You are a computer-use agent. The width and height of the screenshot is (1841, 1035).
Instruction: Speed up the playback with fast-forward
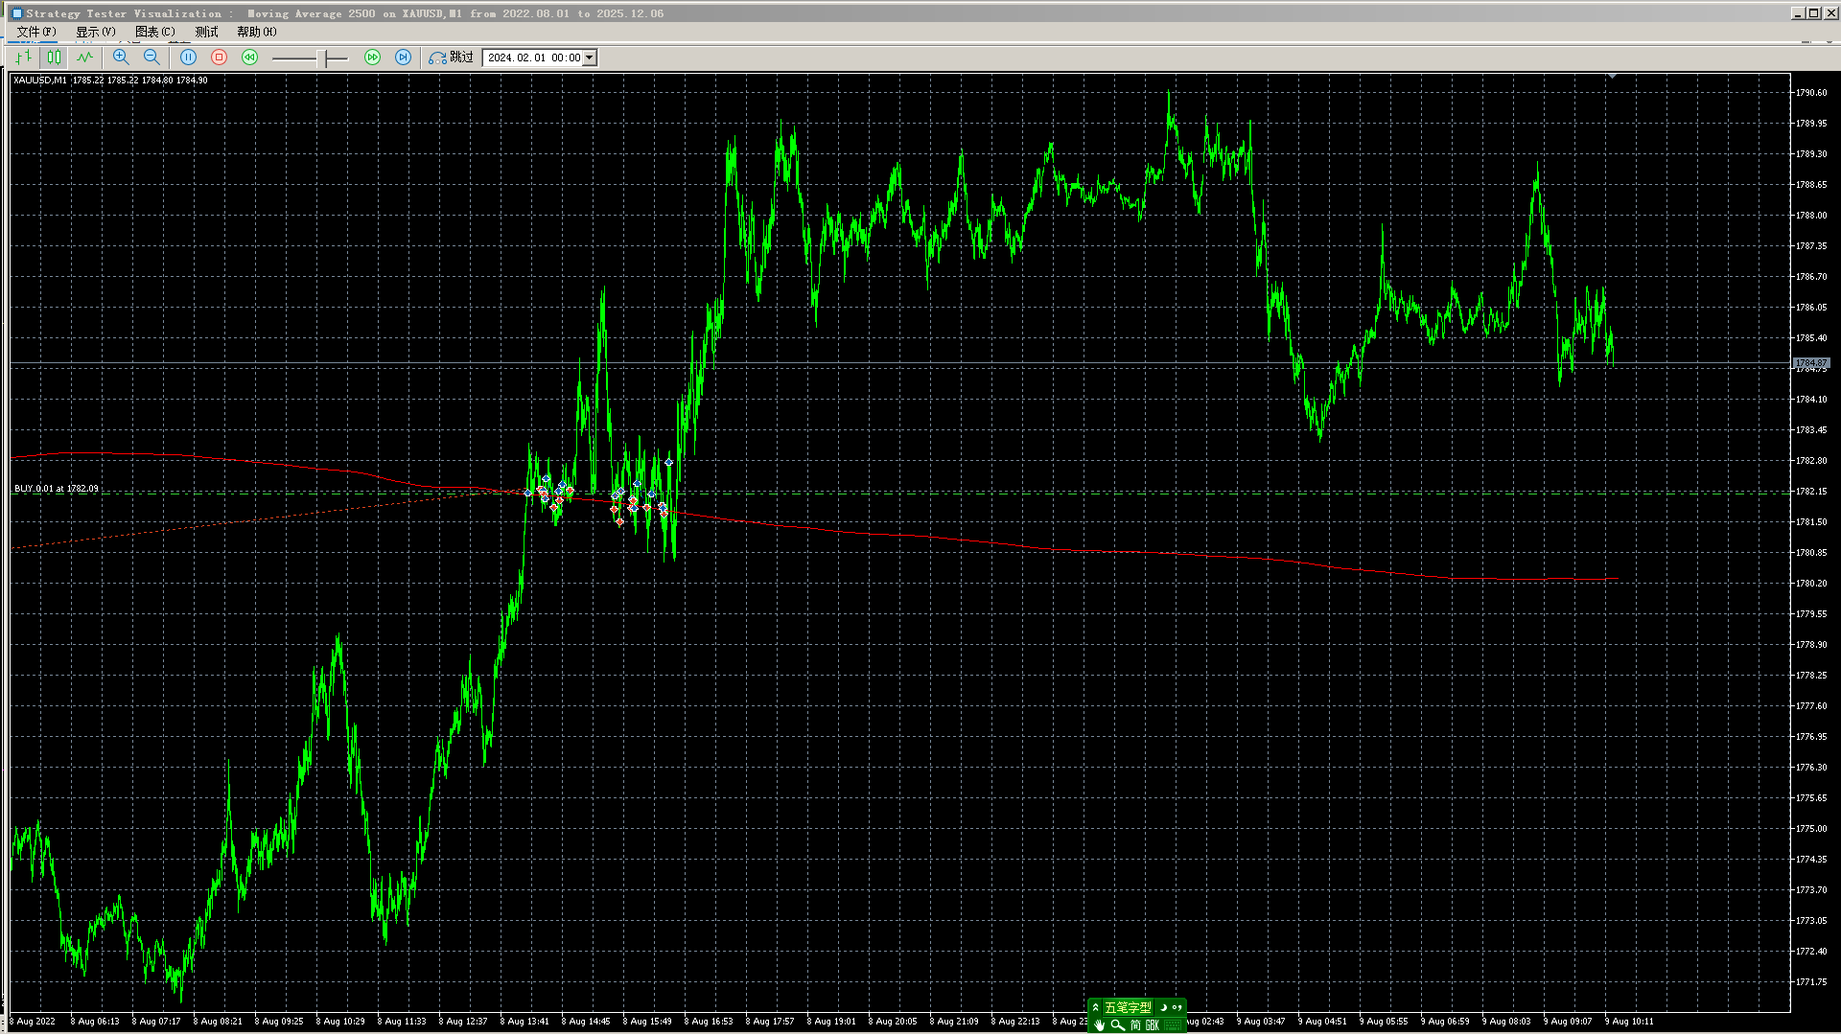point(372,57)
